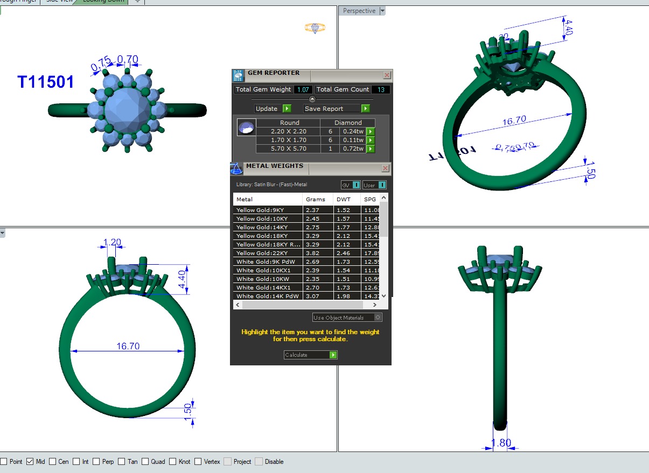Click the Total Gem Count value 13
Screen dimensions: 649x473
coord(381,89)
